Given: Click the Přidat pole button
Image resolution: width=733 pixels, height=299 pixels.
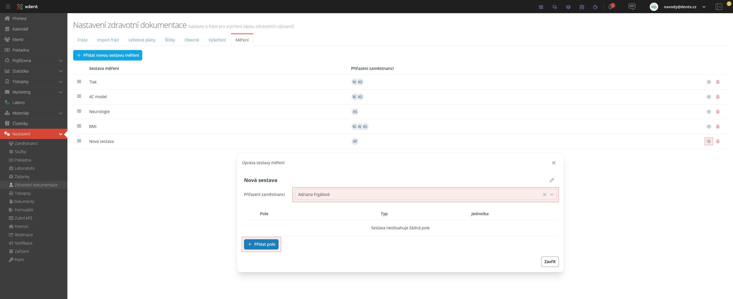Looking at the screenshot, I should click(261, 244).
